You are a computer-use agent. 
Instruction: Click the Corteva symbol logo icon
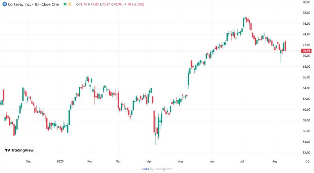click(5, 4)
